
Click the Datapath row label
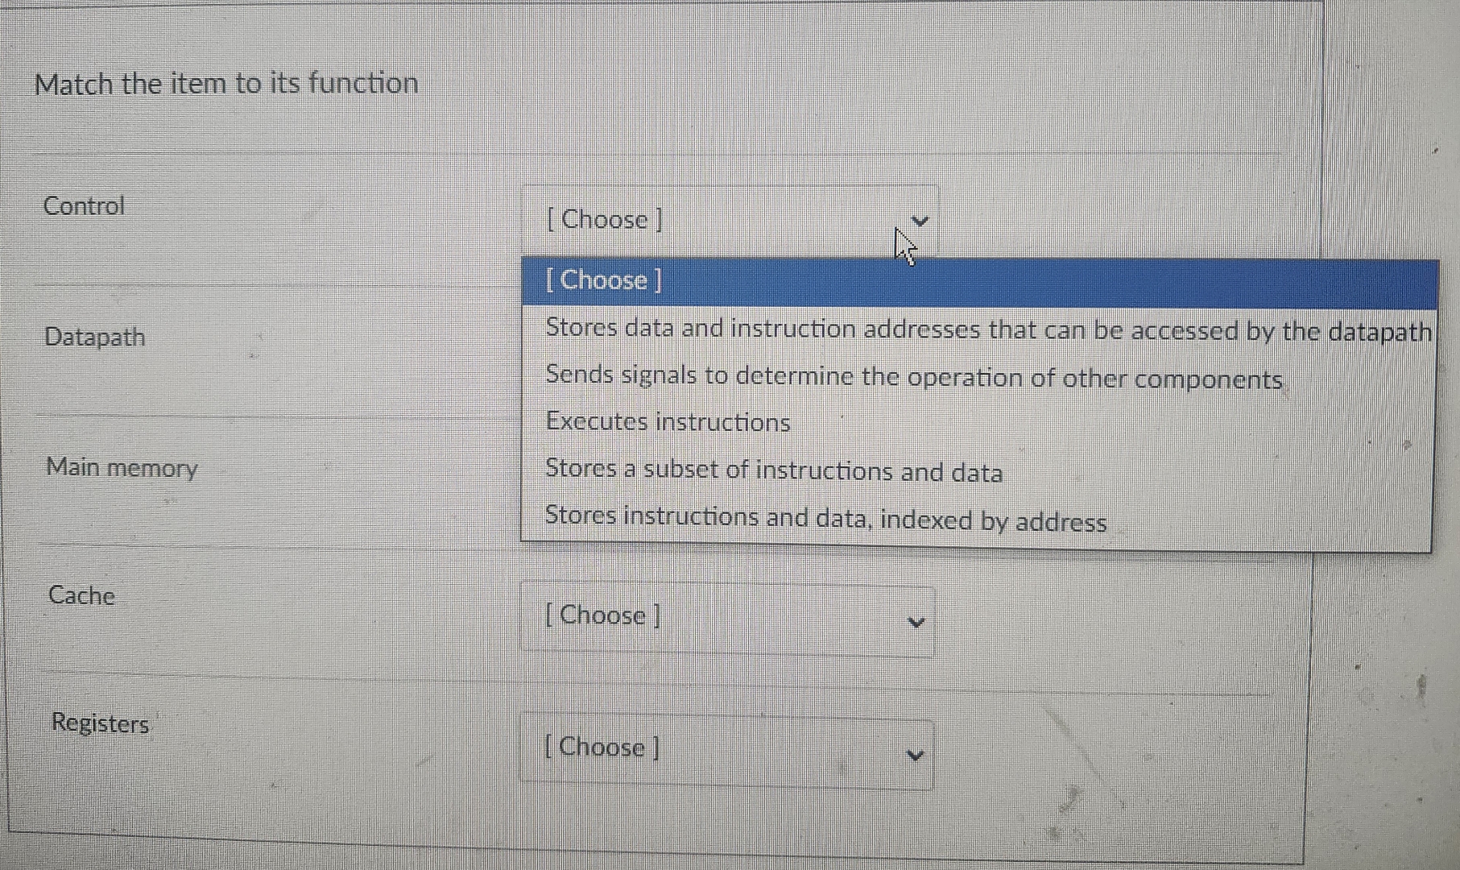[94, 338]
